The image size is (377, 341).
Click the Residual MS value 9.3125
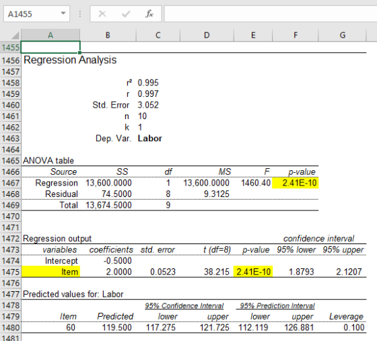[217, 194]
